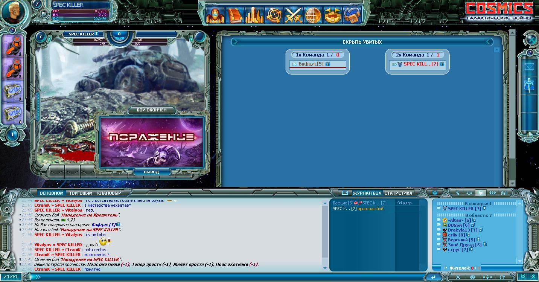Open the city skyline icon in top menu
539x282 pixels.
point(254,15)
